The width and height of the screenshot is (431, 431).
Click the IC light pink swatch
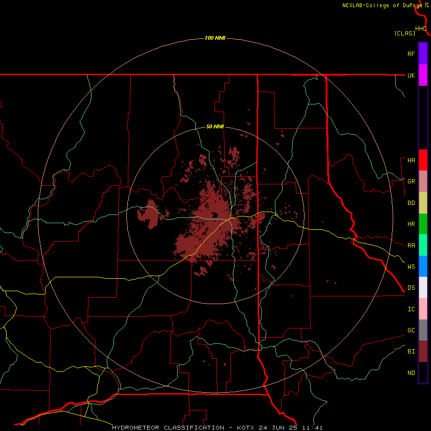click(423, 309)
